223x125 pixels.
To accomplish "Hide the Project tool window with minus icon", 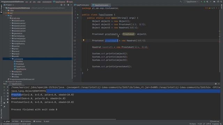I will point(71,5).
